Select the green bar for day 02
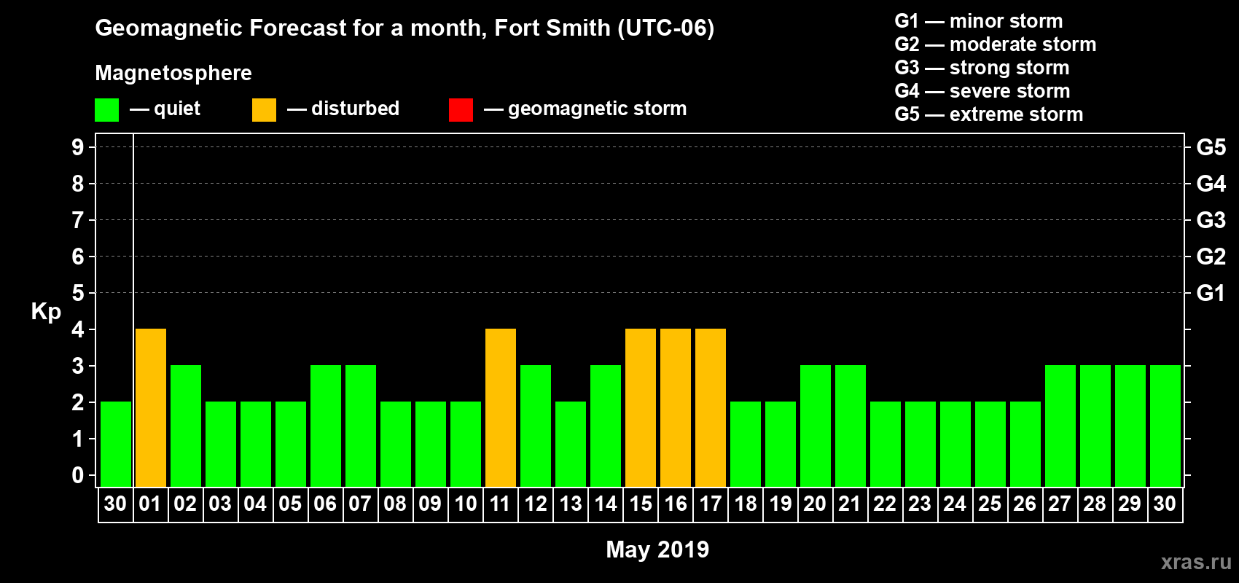 [186, 426]
